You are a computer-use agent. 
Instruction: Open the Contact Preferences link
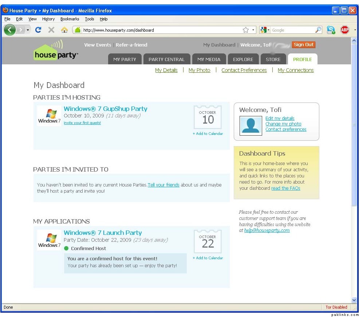[244, 70]
